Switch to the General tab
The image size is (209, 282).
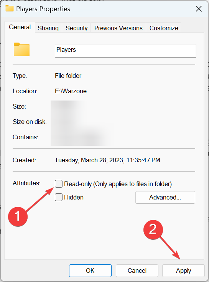point(20,27)
